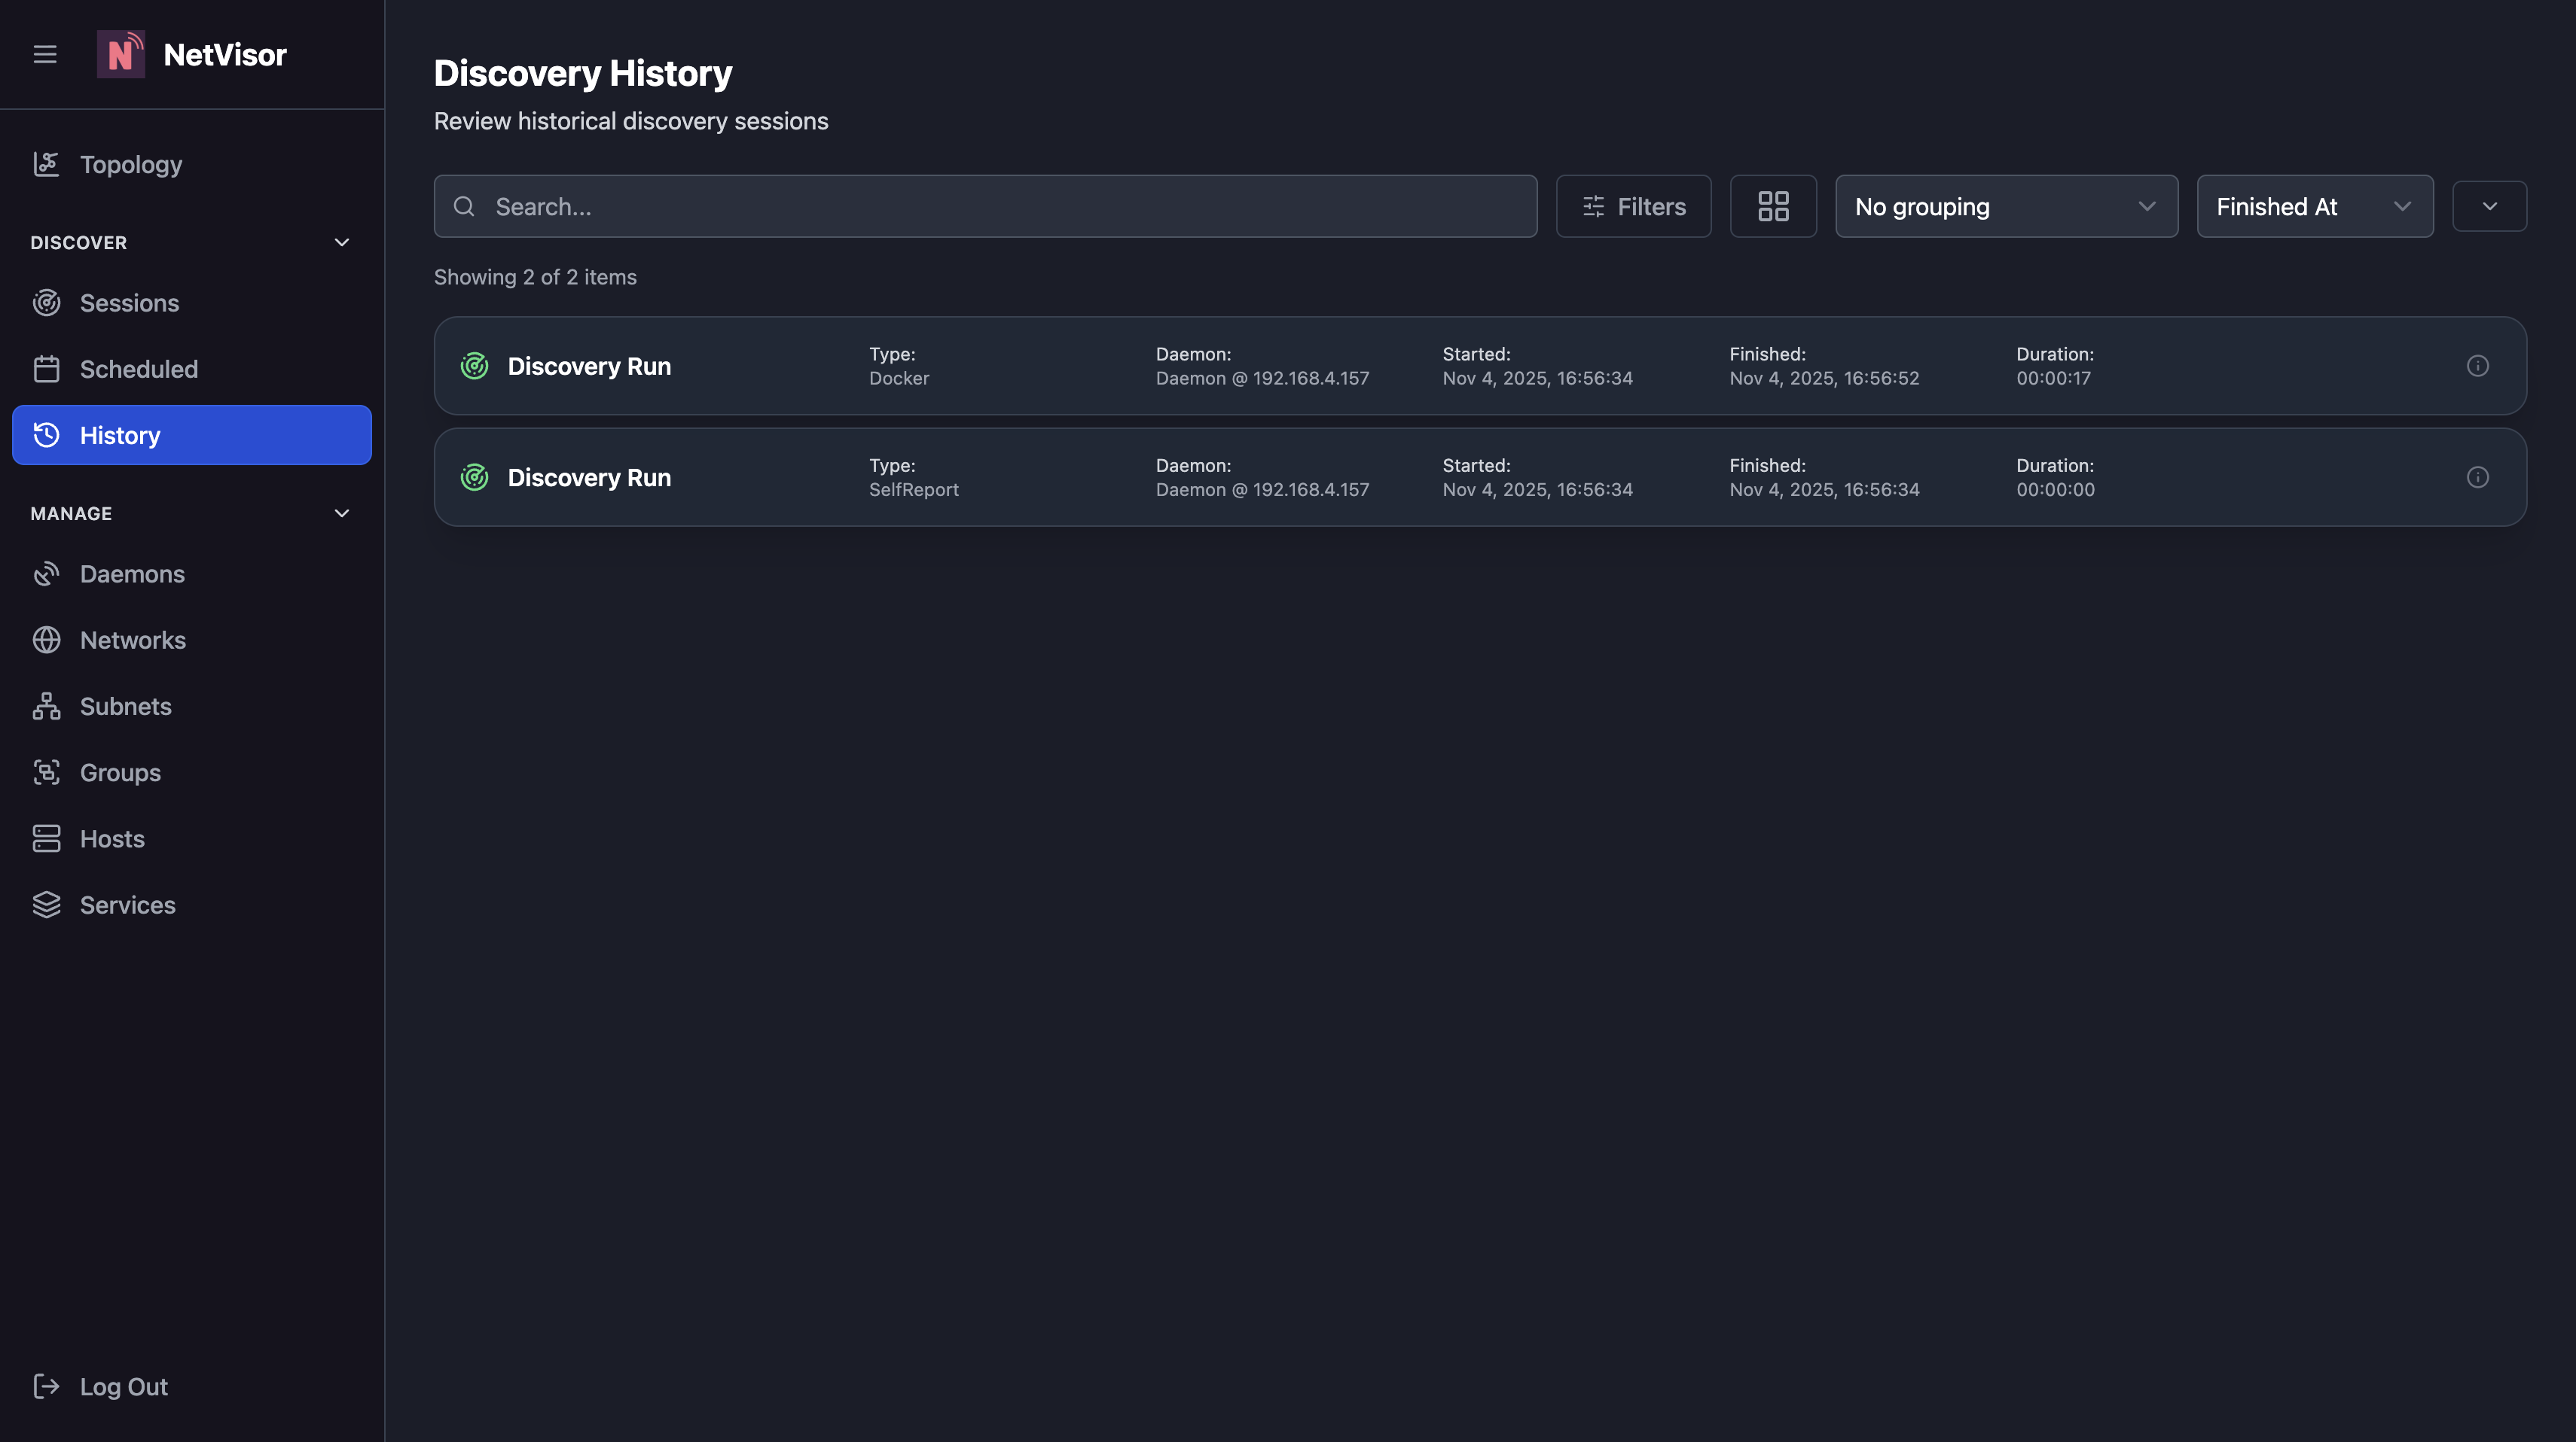Viewport: 2576px width, 1442px height.
Task: Click the SelfReport run radar icon
Action: click(x=474, y=476)
